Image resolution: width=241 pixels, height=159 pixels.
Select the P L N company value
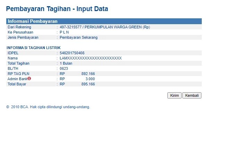coord(64,32)
